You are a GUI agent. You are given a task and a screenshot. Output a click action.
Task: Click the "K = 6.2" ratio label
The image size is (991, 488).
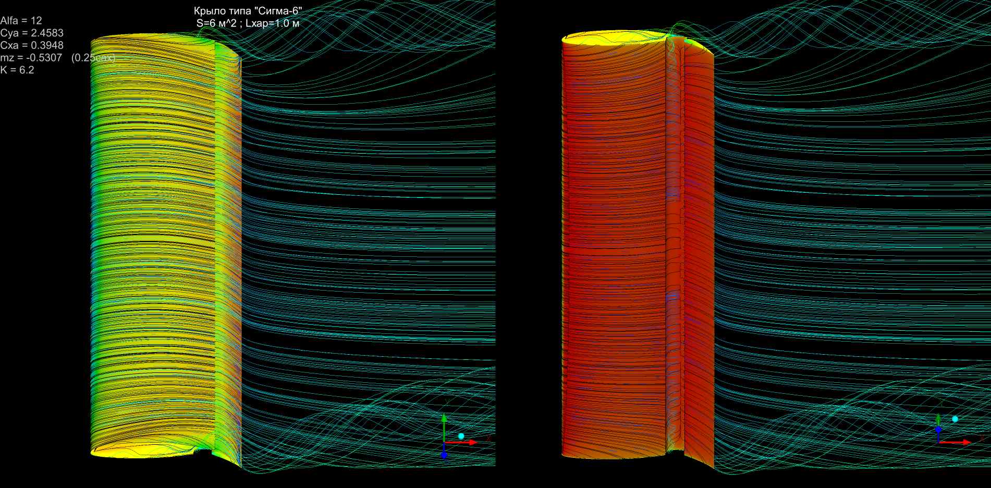[17, 70]
